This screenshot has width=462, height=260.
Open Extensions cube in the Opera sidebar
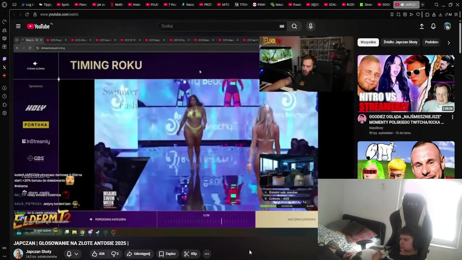[x=4, y=105]
